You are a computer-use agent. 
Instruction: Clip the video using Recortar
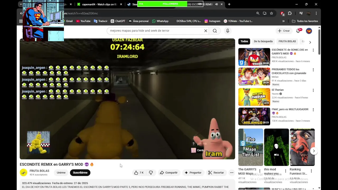coord(216,173)
